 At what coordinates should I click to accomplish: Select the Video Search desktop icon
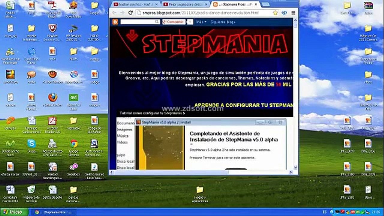(73, 77)
